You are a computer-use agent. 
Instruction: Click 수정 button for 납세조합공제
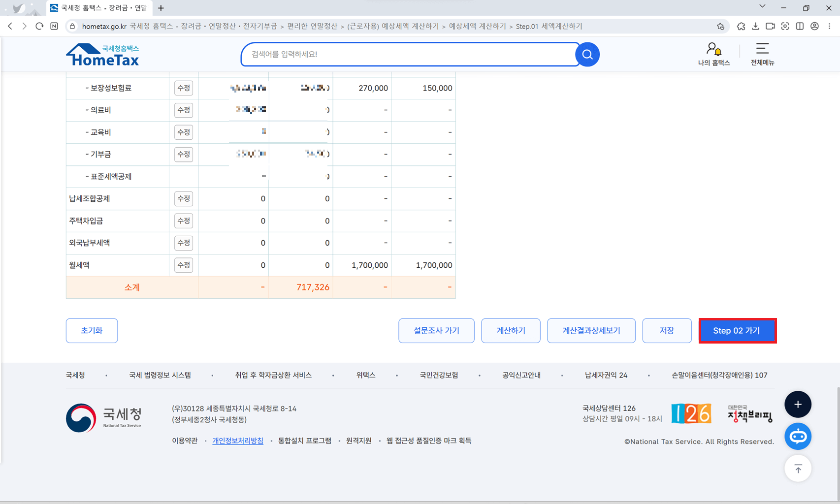[x=184, y=199]
